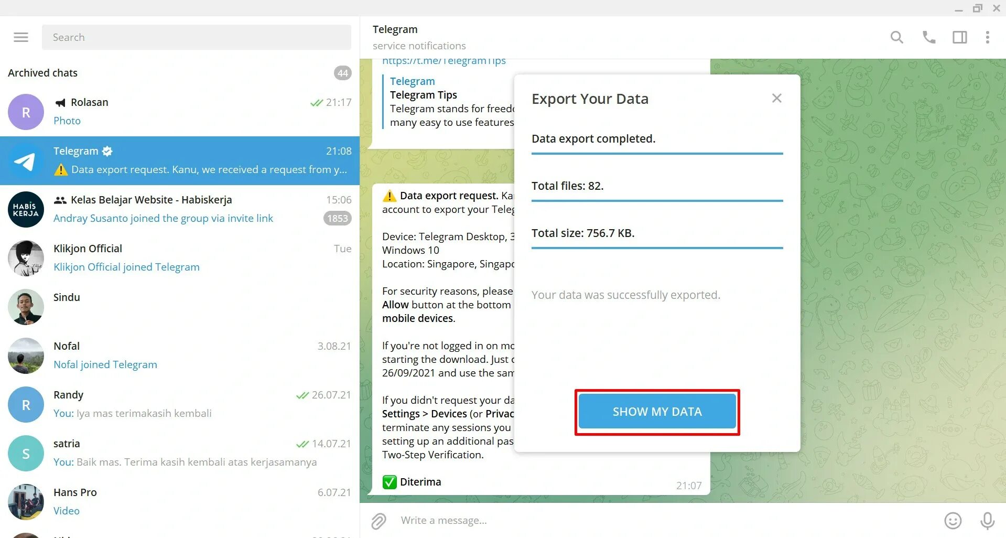Click Klikjon Official profile picture
The height and width of the screenshot is (538, 1006).
click(26, 258)
